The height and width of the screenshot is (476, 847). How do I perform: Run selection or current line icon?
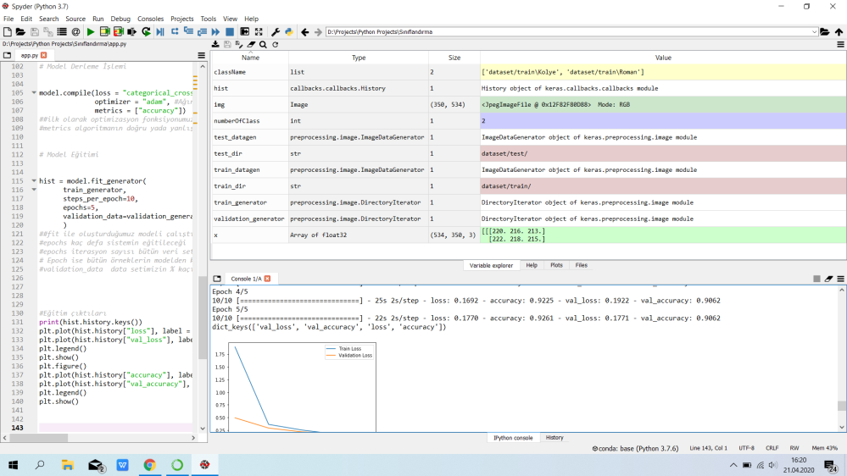[x=131, y=32]
